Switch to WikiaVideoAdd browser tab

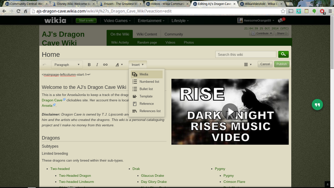tap(261, 4)
